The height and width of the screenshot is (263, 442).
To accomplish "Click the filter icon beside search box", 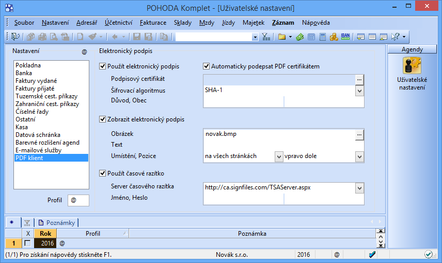I will click(x=266, y=37).
